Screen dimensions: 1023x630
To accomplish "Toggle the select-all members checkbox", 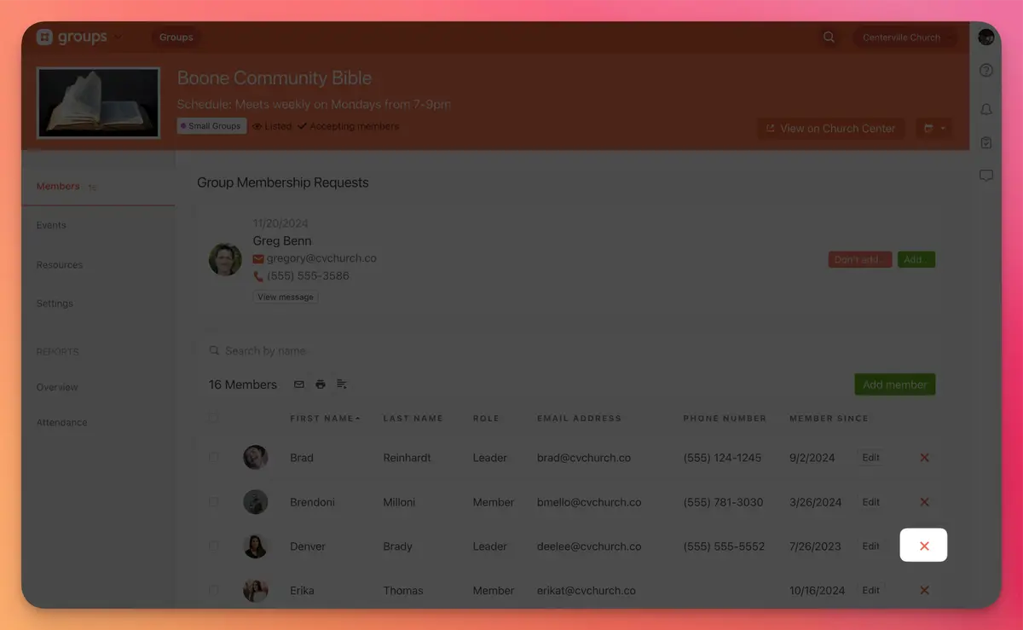I will coord(213,419).
